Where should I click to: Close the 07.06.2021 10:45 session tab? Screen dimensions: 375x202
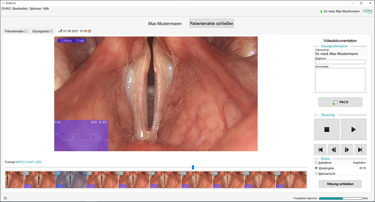[x=90, y=31]
